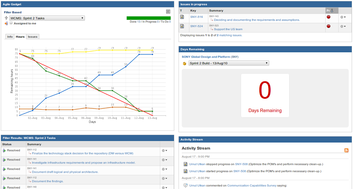
Task: Open Investigate infrastructure requirements link
Action: (x=84, y=162)
